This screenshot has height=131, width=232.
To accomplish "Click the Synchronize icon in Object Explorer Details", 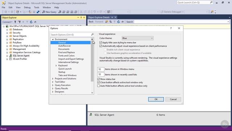I will (111, 22).
